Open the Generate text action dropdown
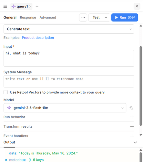Screen dimensions: 143x162 pyautogui.click(x=69, y=29)
